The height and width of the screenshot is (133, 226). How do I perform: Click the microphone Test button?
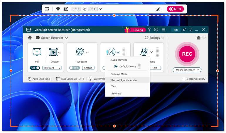155,68
